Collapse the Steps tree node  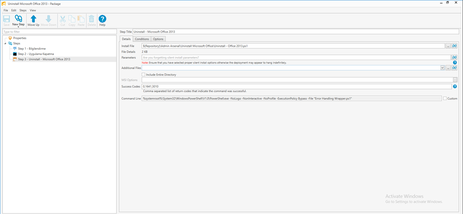pyautogui.click(x=5, y=43)
